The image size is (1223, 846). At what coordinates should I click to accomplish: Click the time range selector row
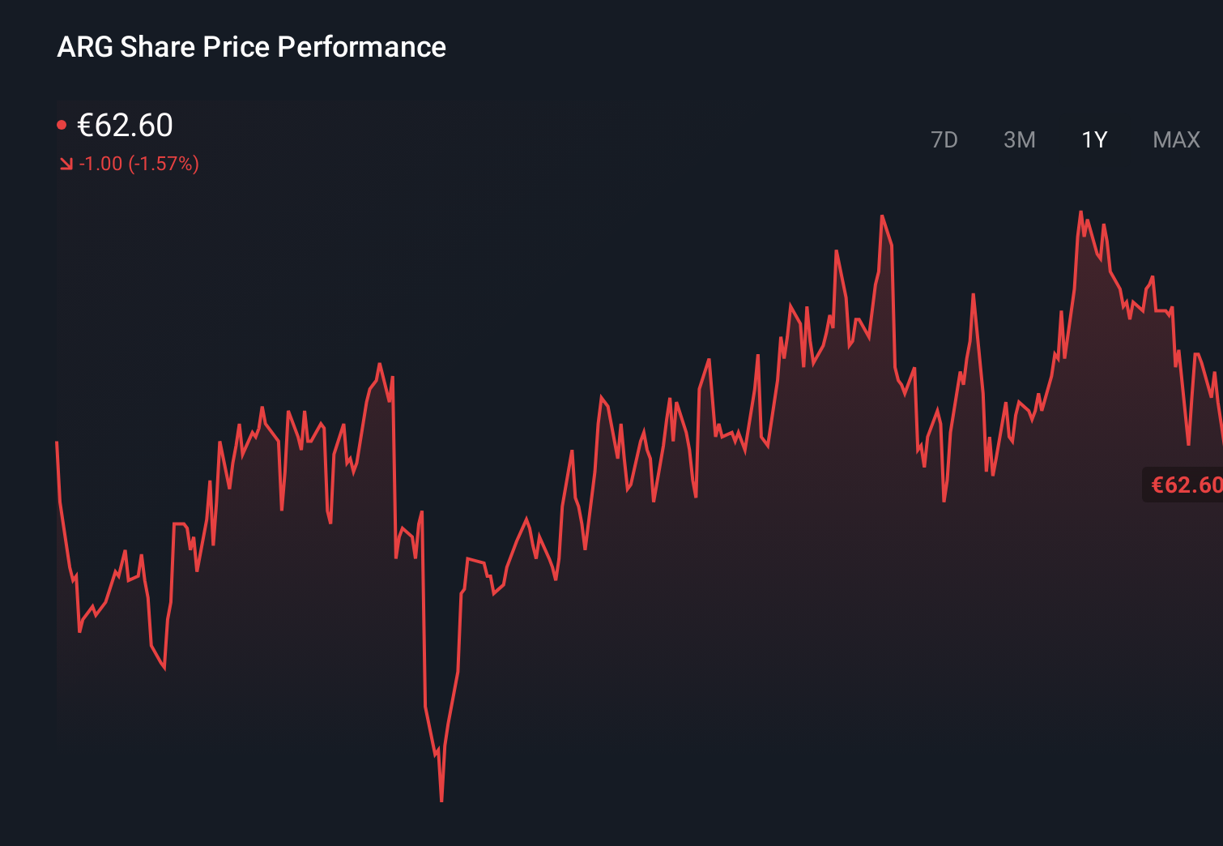click(x=1061, y=139)
